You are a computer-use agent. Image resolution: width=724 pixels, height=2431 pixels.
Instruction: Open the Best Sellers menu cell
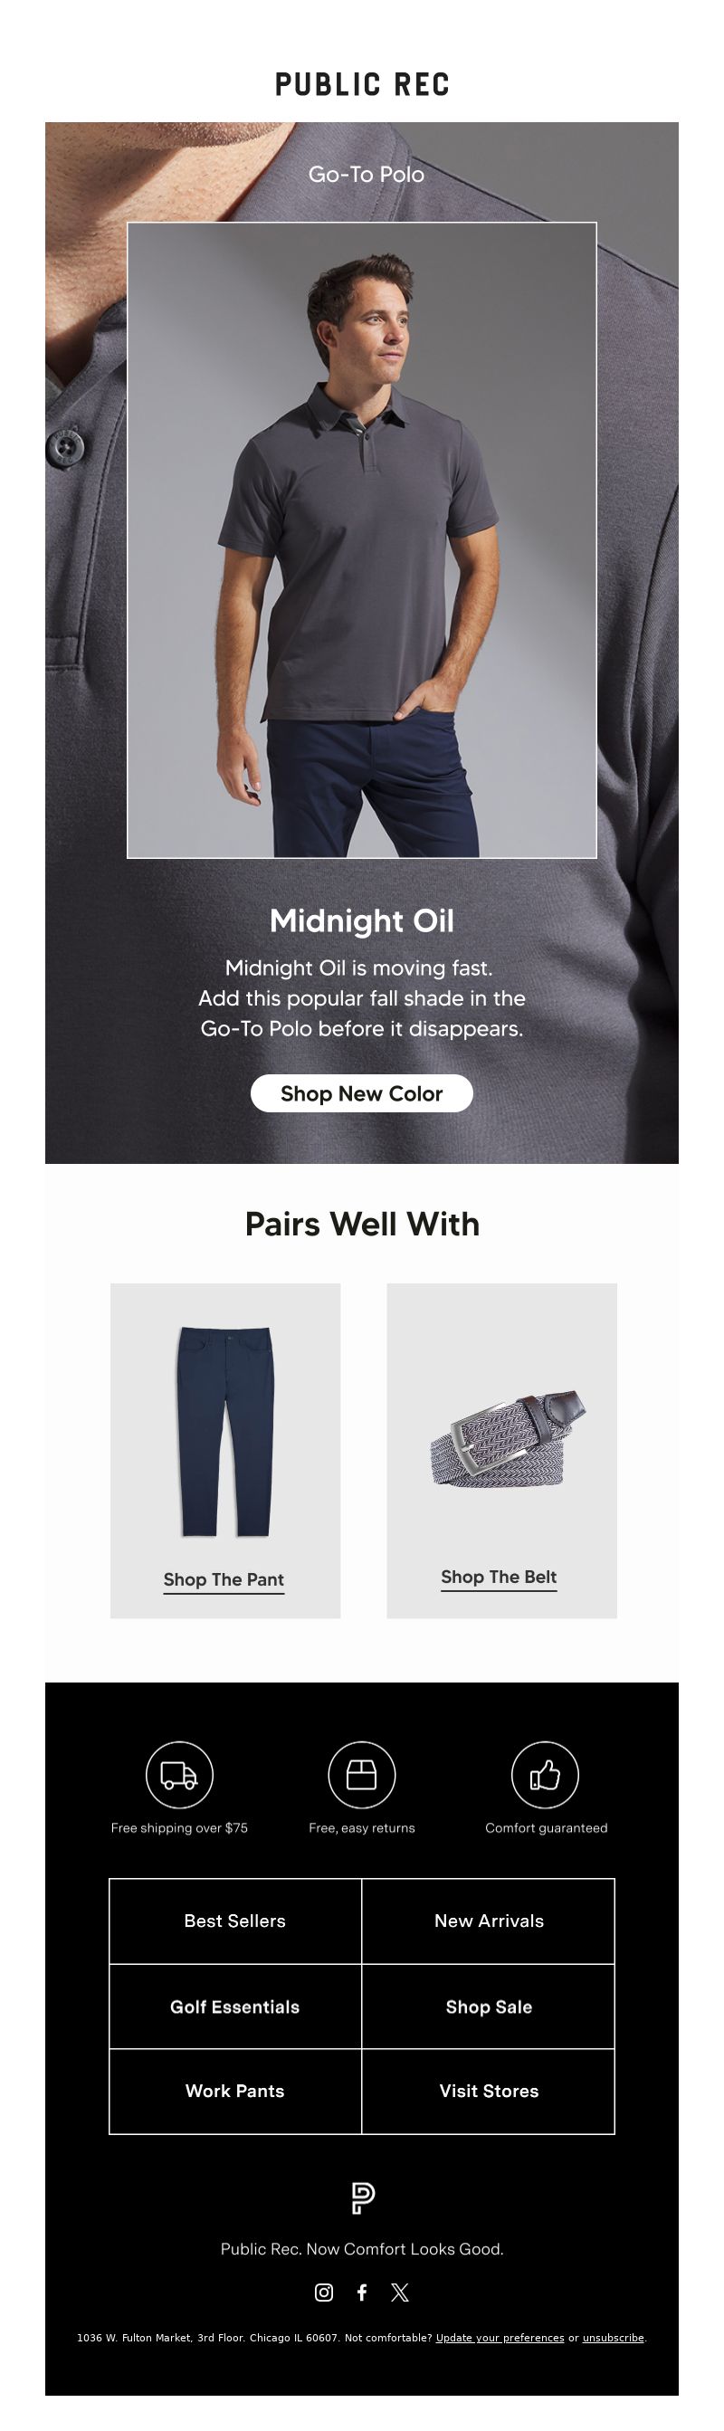pos(235,1921)
